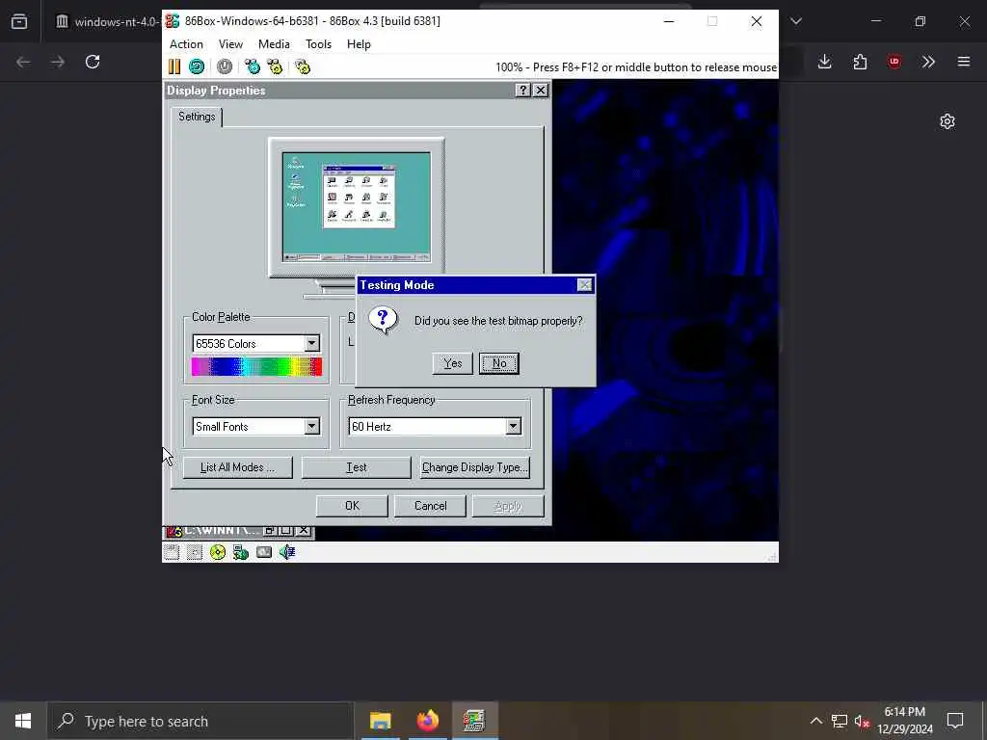The height and width of the screenshot is (740, 987).
Task: Open the Color Palette dropdown
Action: pos(312,344)
